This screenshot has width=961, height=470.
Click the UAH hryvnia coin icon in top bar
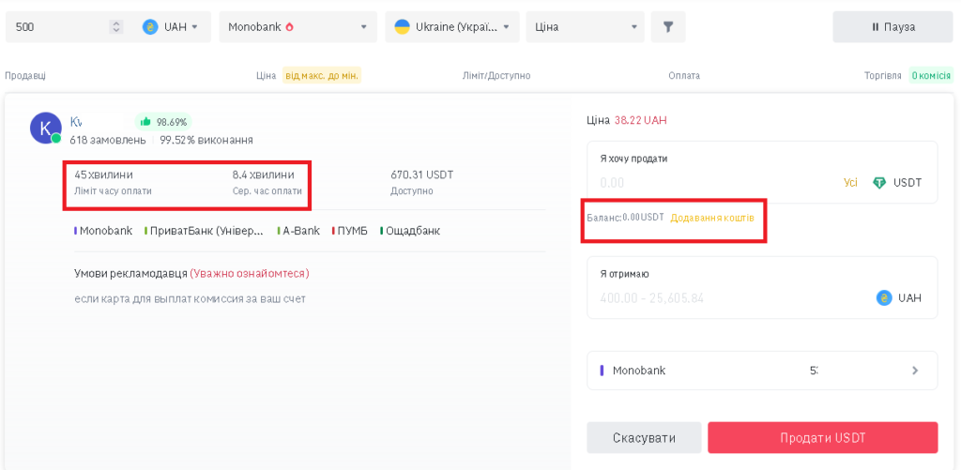[x=150, y=27]
